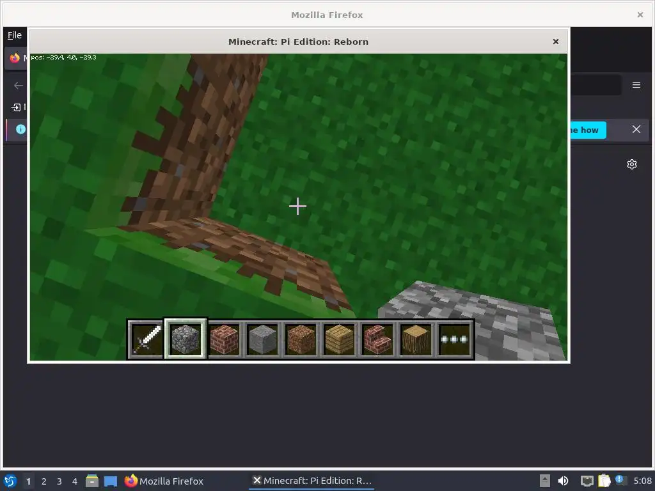Close the Minecraft Pi Edition window
655x491 pixels.
click(556, 42)
